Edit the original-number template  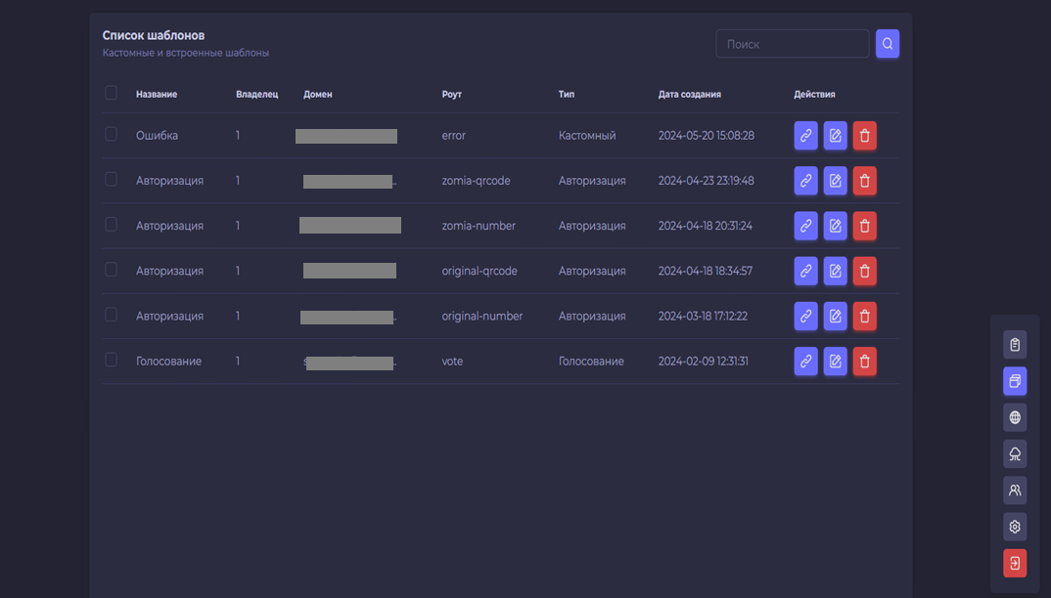pos(835,317)
